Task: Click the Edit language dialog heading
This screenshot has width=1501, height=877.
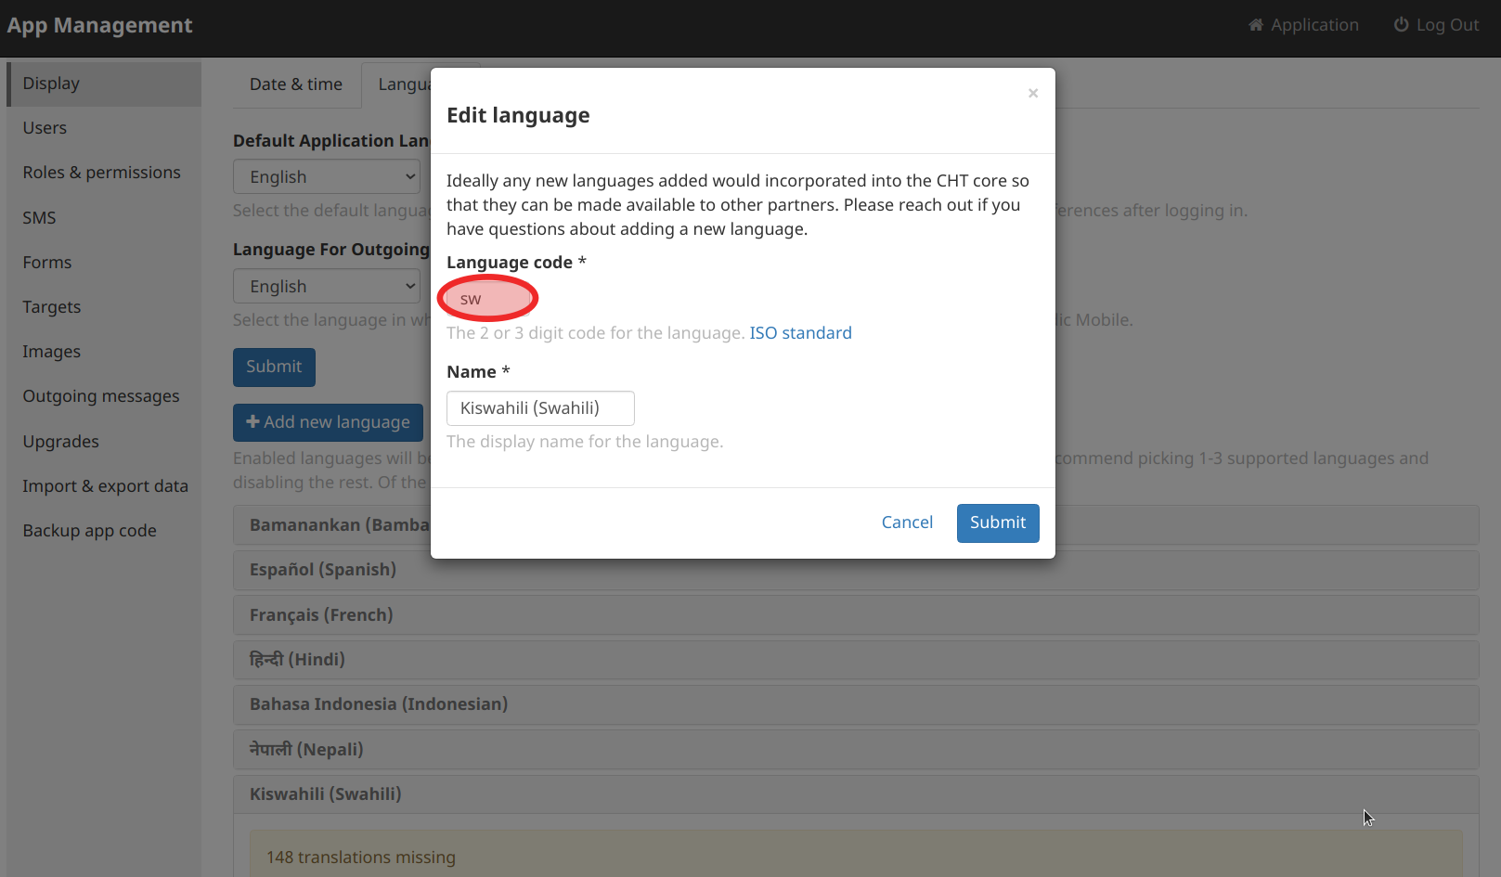Action: pos(518,115)
